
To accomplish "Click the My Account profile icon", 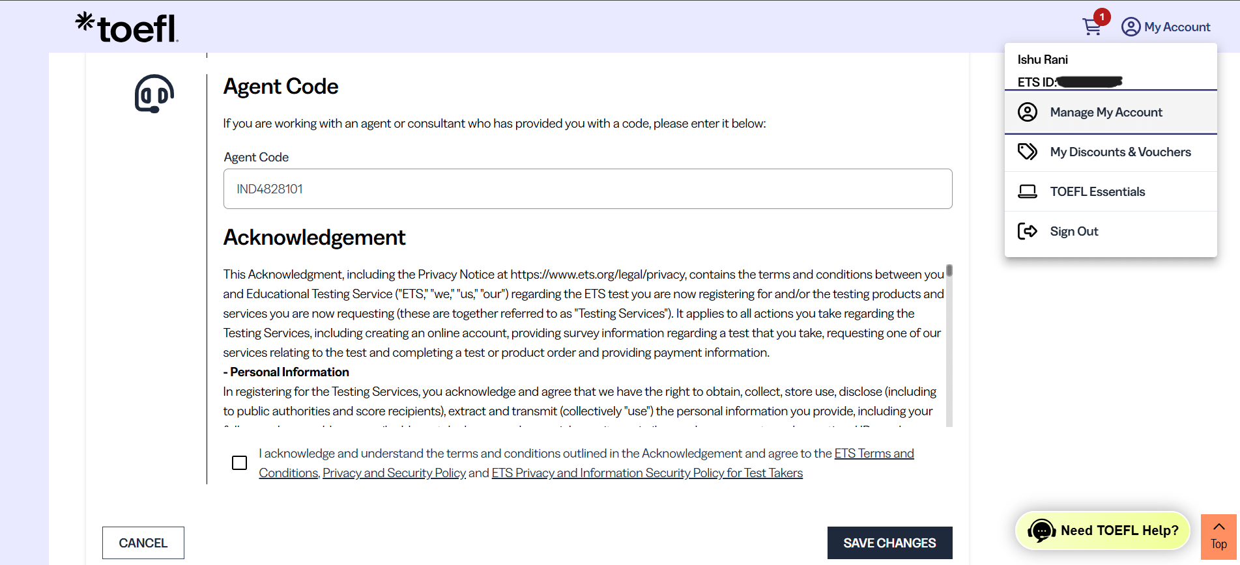I will point(1131,26).
